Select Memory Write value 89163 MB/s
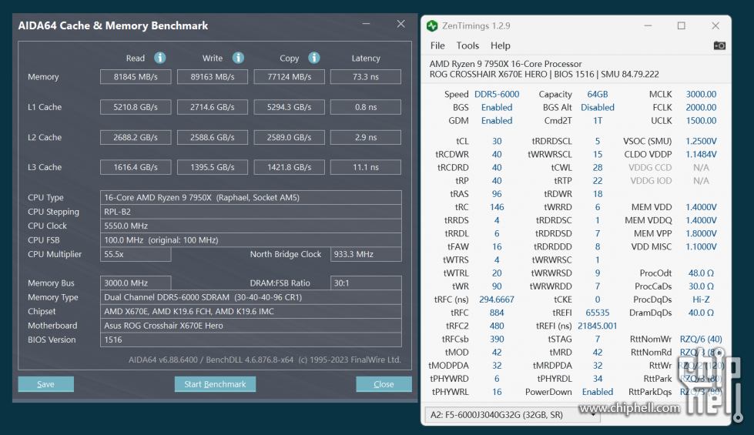Viewport: 754px width, 435px height. pyautogui.click(x=213, y=77)
